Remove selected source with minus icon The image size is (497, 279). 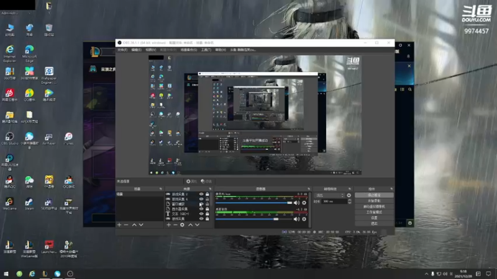click(x=175, y=225)
